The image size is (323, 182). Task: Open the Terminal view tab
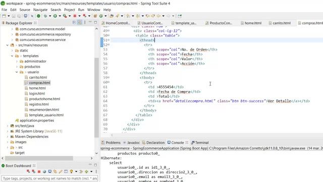coord(200,143)
